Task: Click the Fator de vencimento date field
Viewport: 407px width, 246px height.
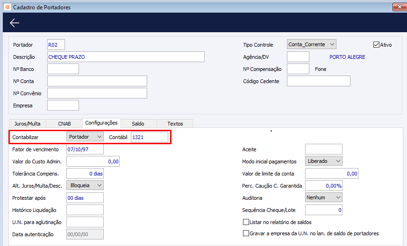Action: (x=85, y=149)
